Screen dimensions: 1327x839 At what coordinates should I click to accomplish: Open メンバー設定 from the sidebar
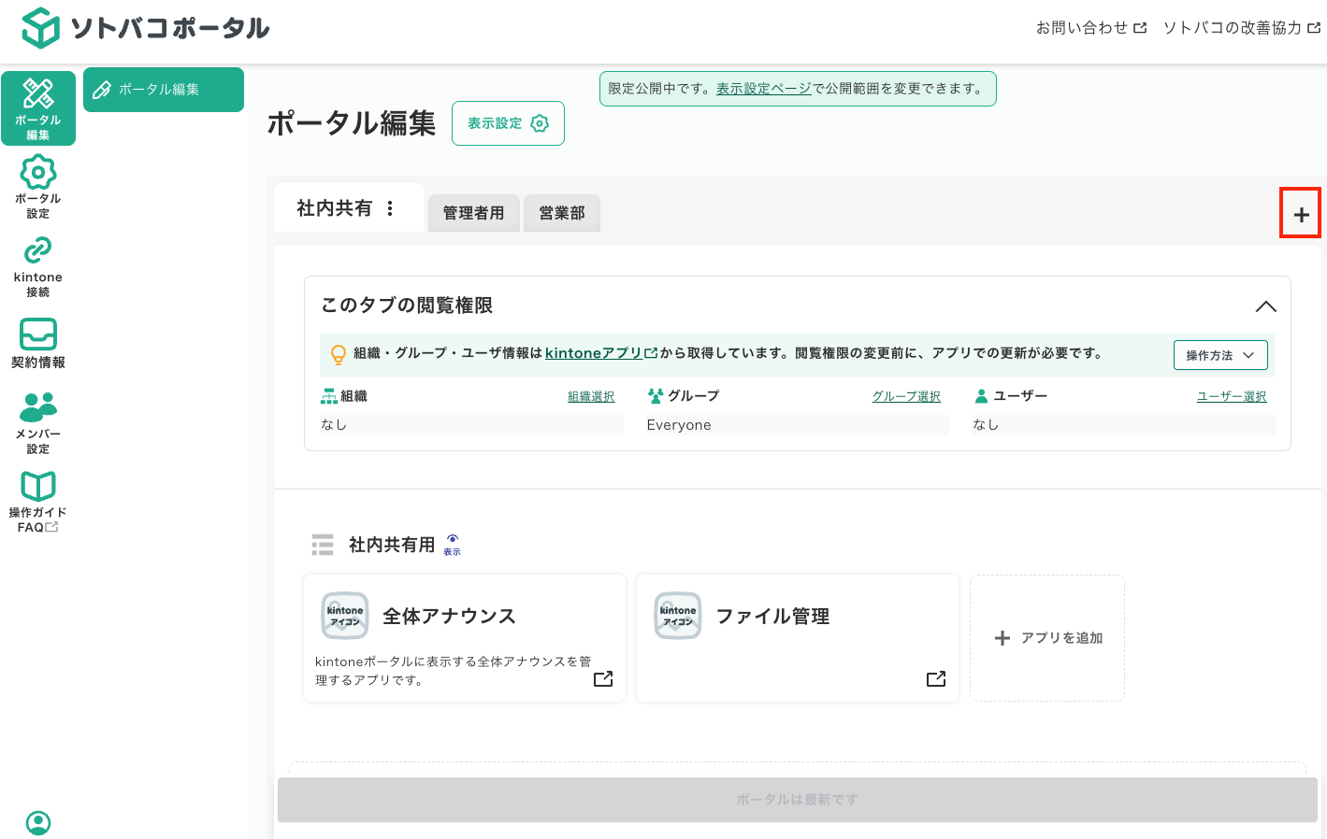pos(37,419)
